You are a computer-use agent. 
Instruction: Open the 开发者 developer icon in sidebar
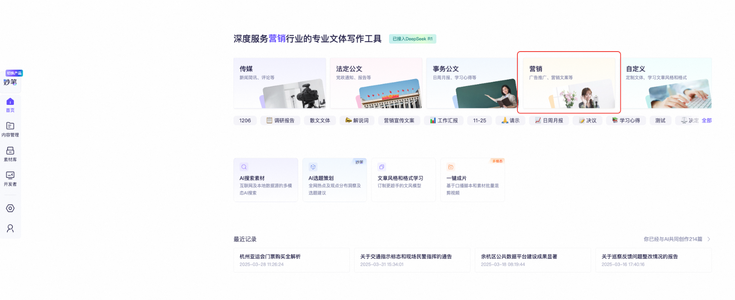[x=10, y=178]
